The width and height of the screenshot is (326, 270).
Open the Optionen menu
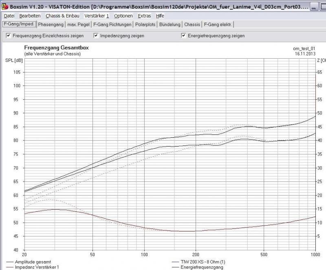(x=123, y=16)
